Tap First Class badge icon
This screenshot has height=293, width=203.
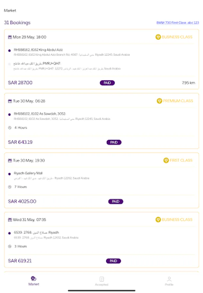[x=166, y=160]
